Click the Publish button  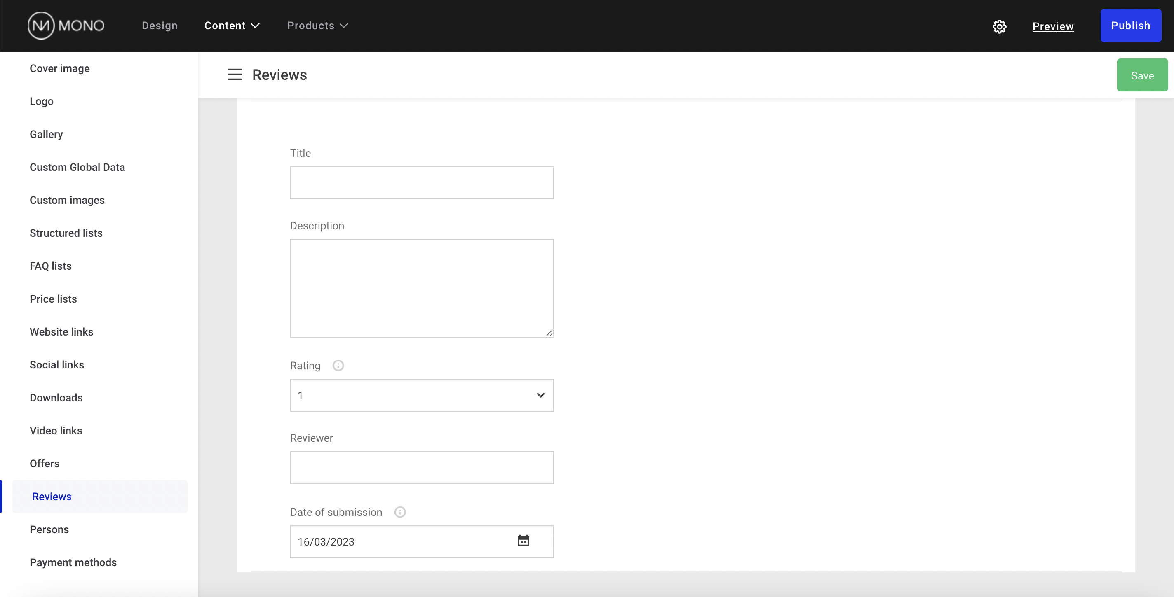[x=1131, y=26]
